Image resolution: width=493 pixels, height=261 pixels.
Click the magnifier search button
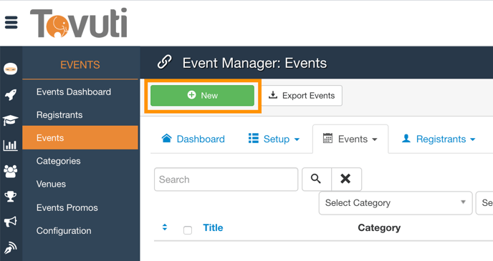(316, 179)
